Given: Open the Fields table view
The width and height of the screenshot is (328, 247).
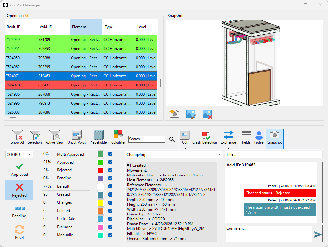Looking at the screenshot, I should tap(246, 137).
